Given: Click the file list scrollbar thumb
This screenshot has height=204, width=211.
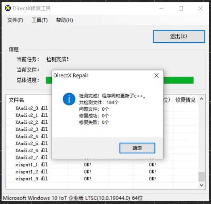Looking at the screenshot, I should click(x=201, y=177).
